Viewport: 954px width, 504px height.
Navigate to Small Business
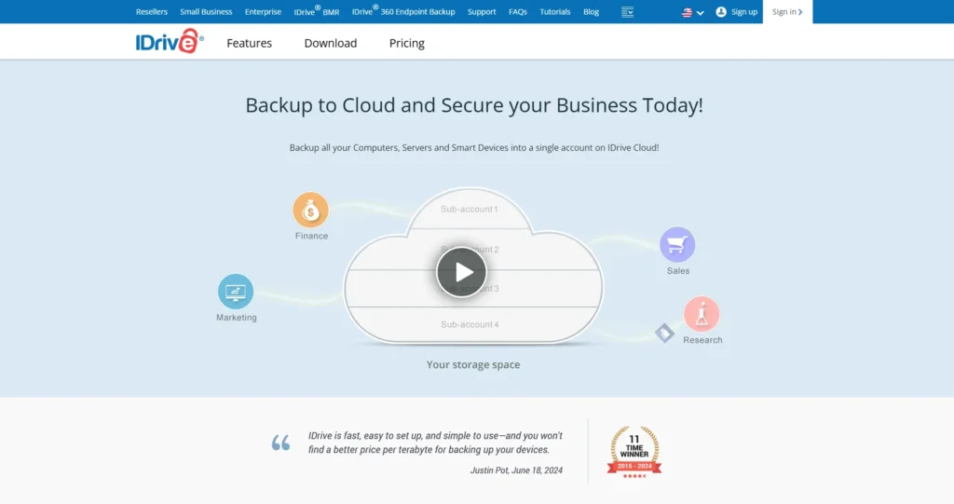pyautogui.click(x=206, y=12)
